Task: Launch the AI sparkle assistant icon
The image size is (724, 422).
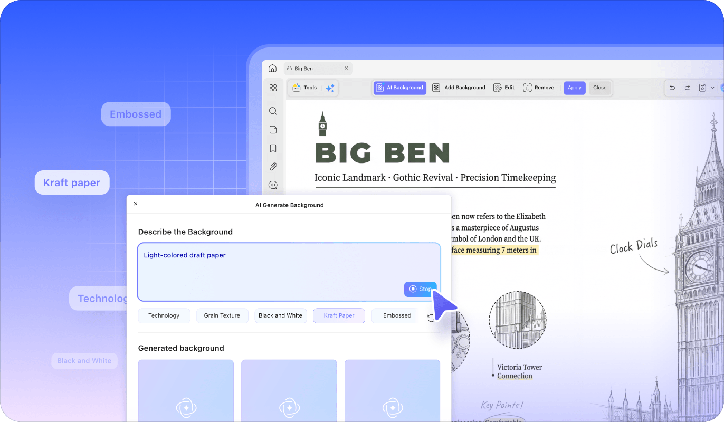Action: point(330,88)
